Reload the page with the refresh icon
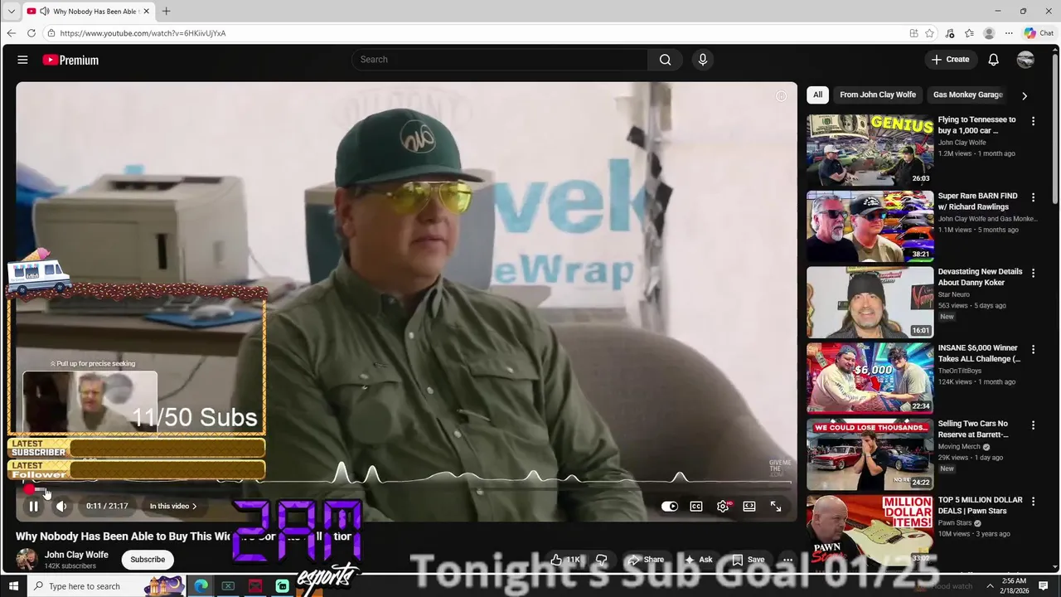Viewport: 1061px width, 597px height. [x=31, y=33]
